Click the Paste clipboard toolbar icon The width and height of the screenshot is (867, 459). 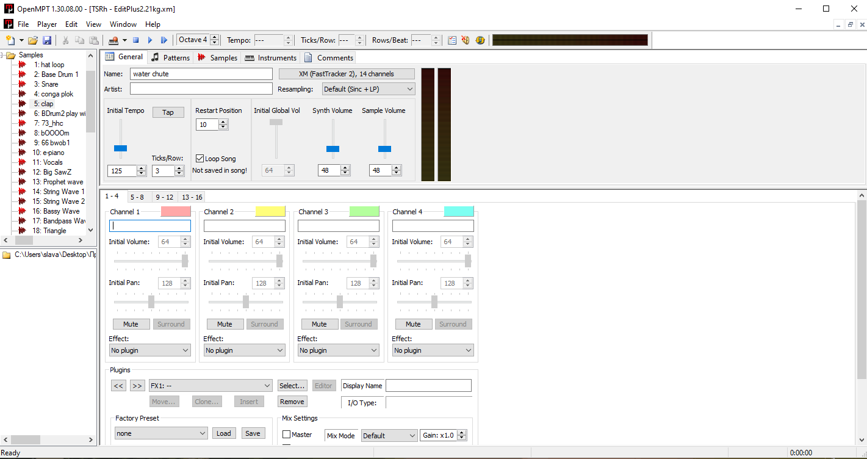[93, 40]
